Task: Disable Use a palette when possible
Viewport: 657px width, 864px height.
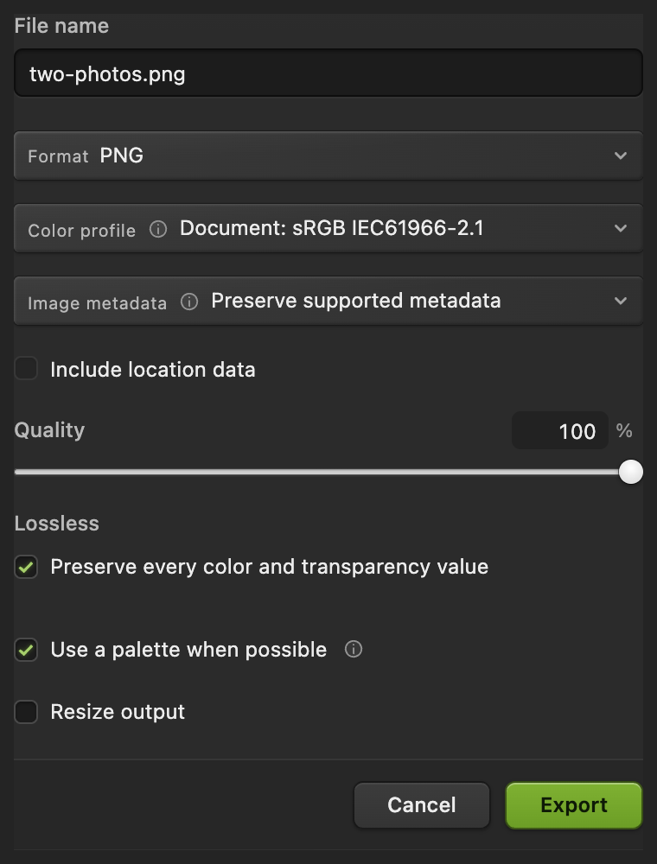Action: tap(26, 650)
